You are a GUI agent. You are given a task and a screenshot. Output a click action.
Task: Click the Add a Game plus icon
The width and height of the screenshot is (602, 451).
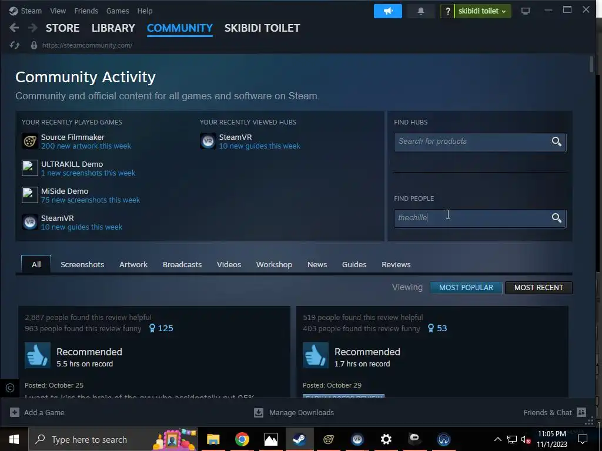(x=15, y=412)
